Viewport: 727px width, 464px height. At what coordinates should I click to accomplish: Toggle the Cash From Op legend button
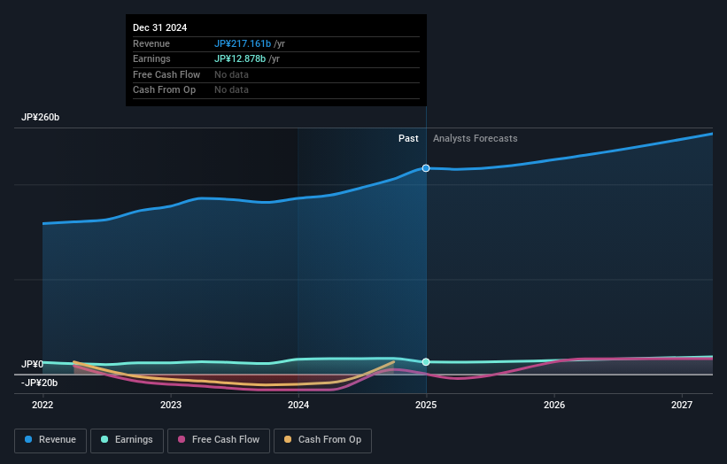coord(322,440)
